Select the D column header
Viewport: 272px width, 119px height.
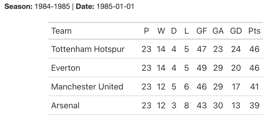point(174,31)
